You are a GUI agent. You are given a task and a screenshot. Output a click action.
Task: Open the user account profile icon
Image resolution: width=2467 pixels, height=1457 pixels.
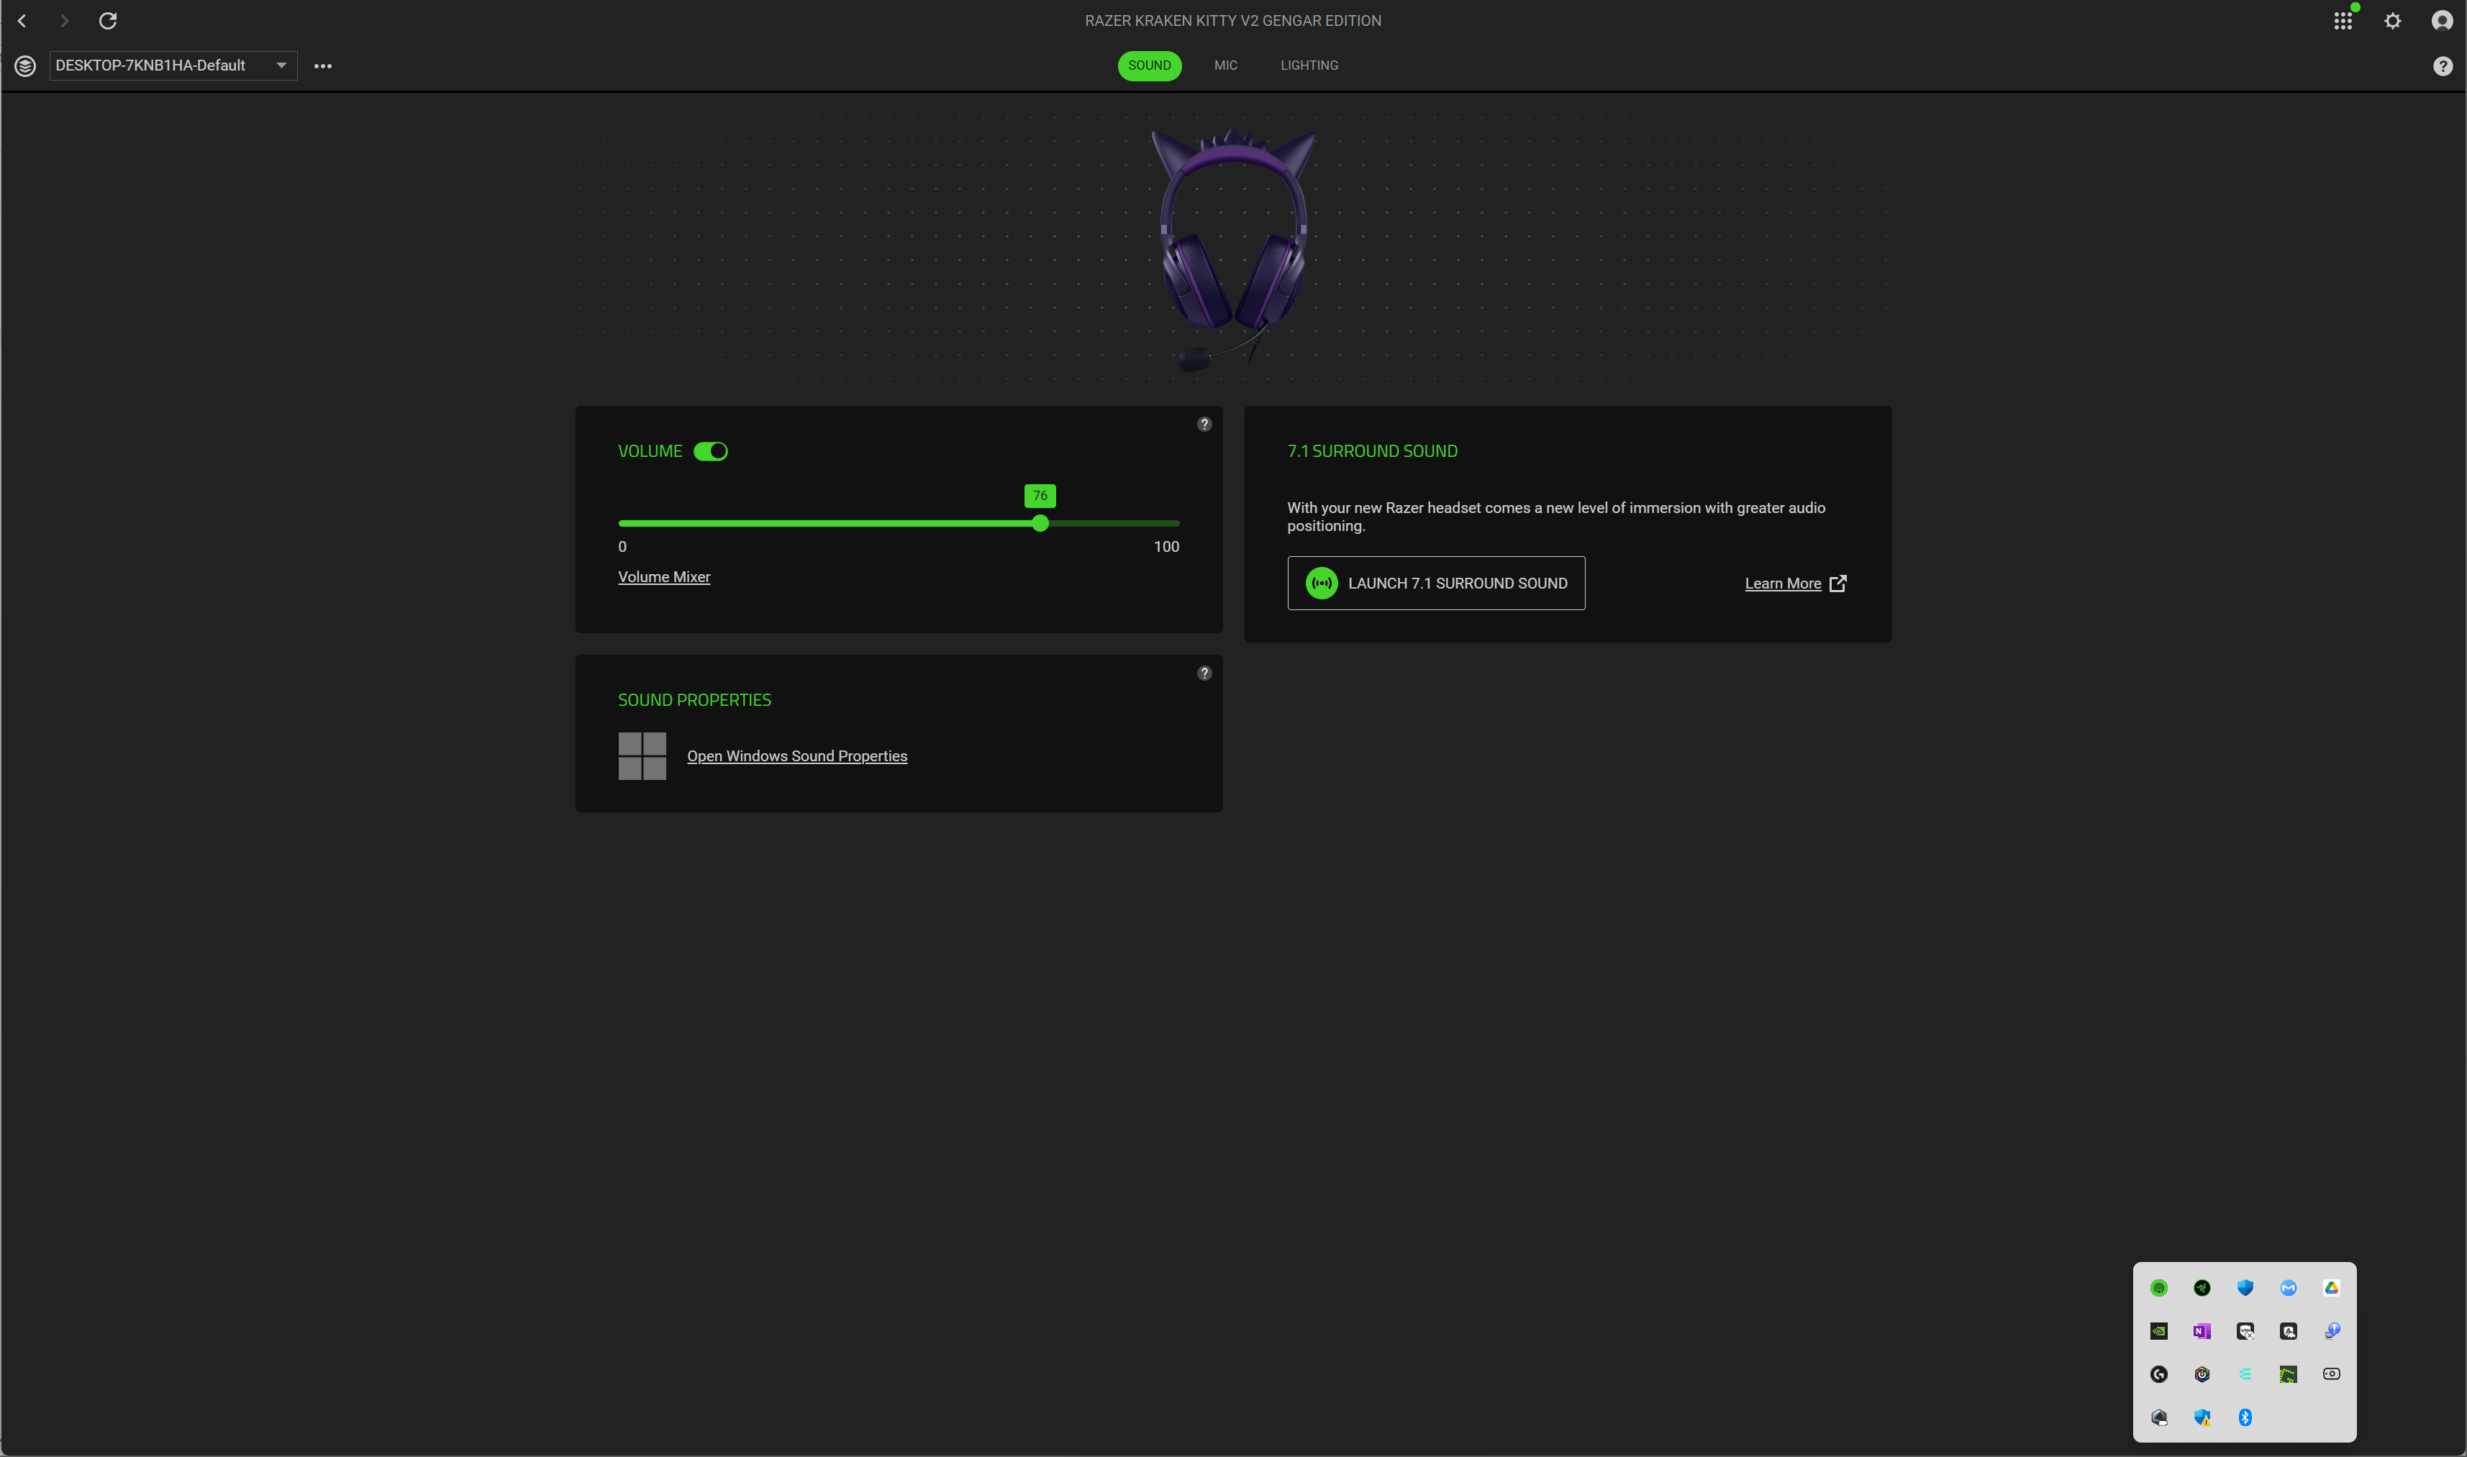point(2442,21)
